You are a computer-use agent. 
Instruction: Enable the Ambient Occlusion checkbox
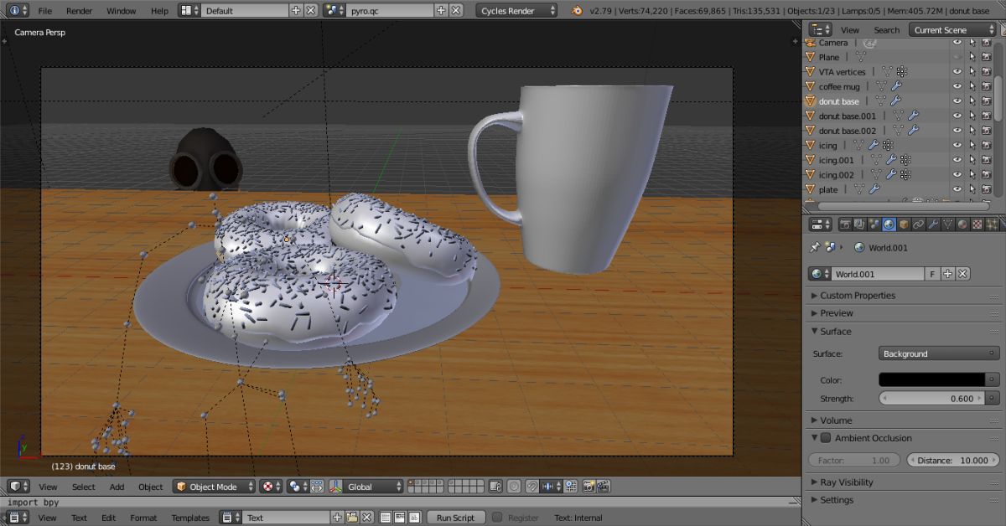tap(825, 438)
